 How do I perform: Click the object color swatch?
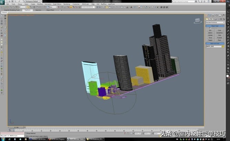click(223, 46)
